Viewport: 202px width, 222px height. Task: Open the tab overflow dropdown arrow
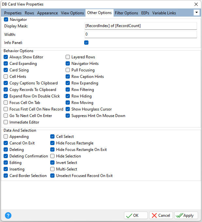point(196,12)
